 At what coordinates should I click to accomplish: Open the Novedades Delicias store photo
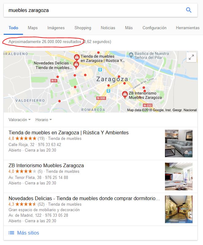(x=179, y=209)
